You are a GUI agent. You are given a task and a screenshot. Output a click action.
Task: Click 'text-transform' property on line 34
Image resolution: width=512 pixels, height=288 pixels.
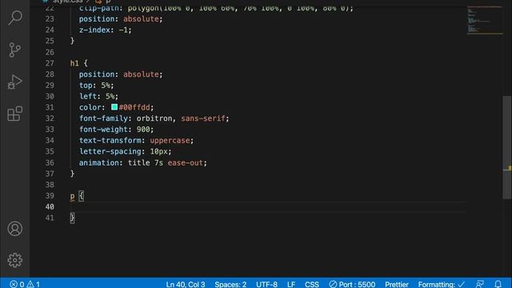tap(110, 141)
